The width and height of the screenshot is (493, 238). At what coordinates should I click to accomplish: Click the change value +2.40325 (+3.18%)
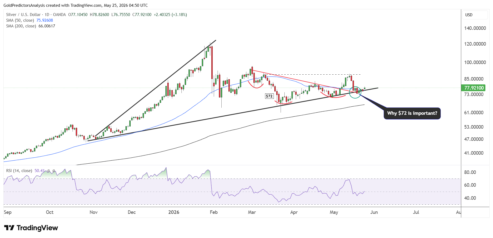click(x=170, y=15)
